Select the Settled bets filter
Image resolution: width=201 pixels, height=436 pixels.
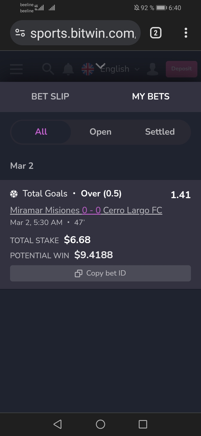coord(160,132)
